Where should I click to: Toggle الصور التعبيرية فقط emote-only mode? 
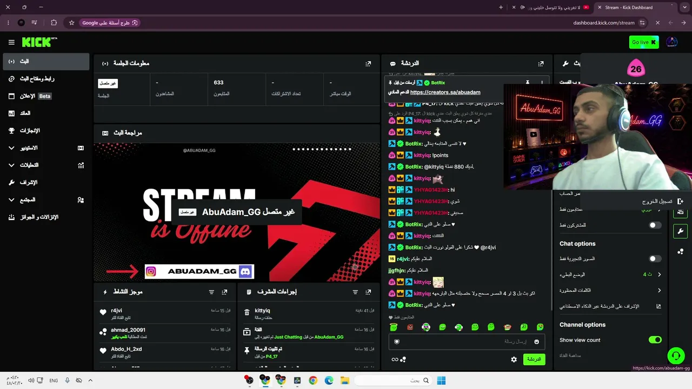(655, 259)
